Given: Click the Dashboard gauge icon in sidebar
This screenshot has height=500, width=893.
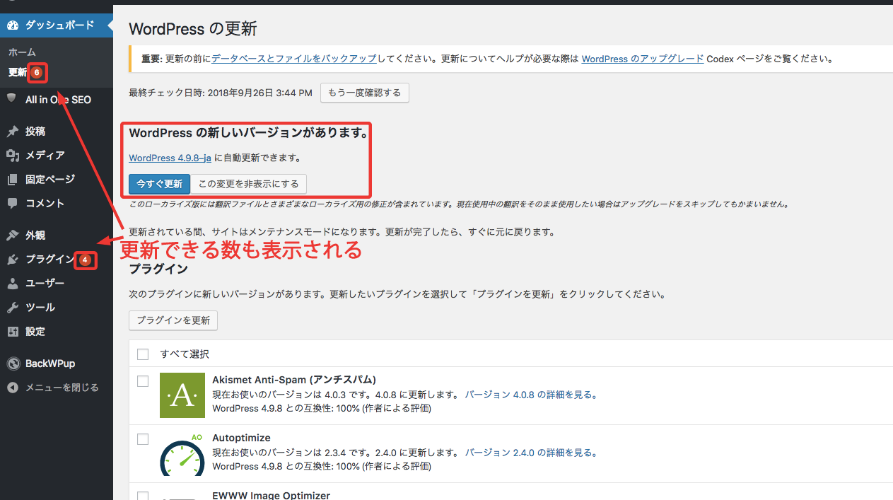Looking at the screenshot, I should click(12, 25).
